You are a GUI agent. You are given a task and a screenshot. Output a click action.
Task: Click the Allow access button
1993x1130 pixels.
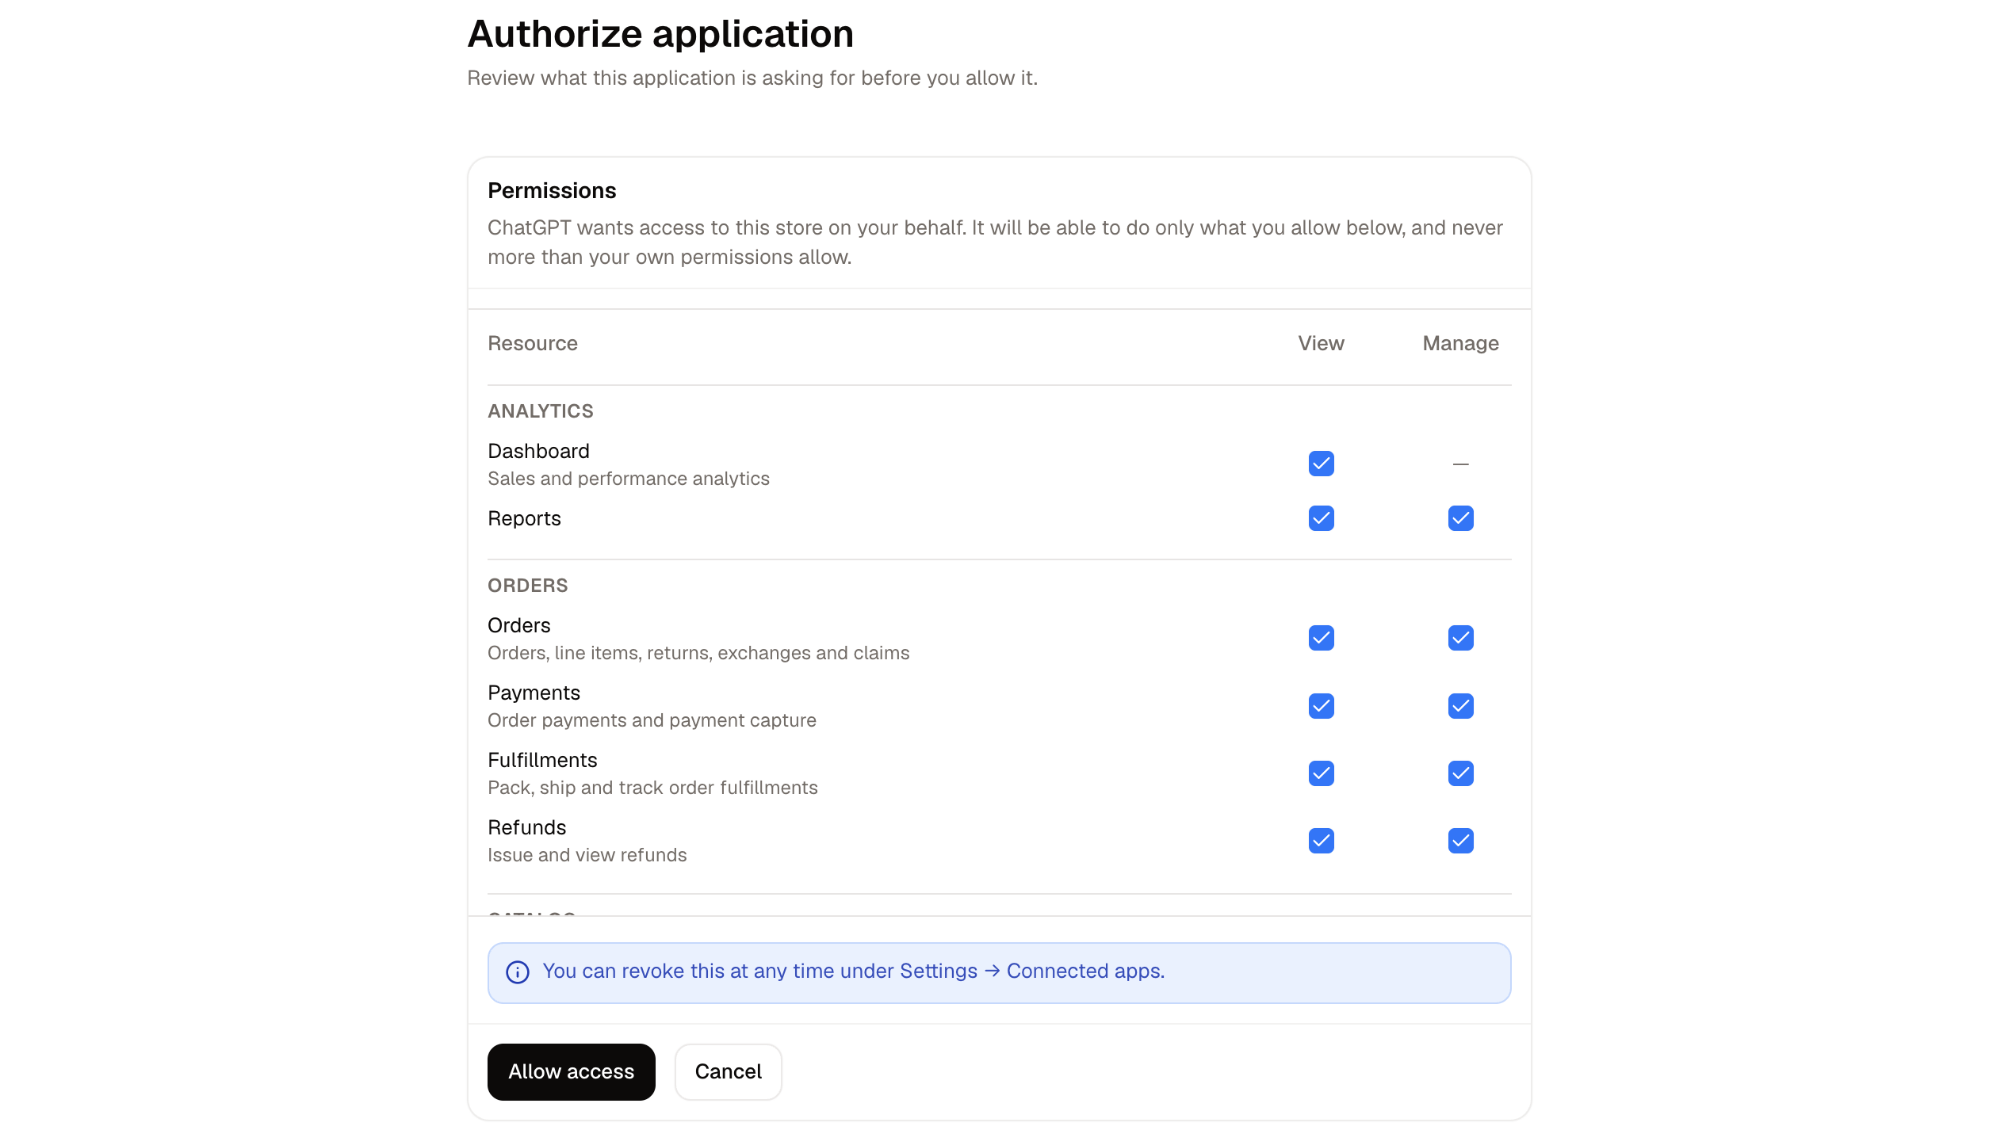pyautogui.click(x=571, y=1071)
